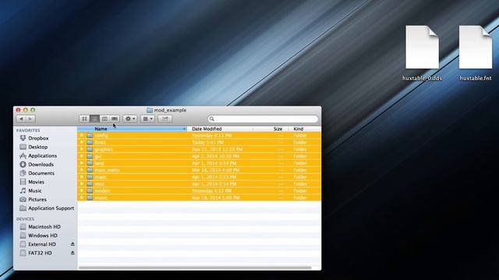Open the item arrangement dropdown
This screenshot has height=280, width=499.
147,119
